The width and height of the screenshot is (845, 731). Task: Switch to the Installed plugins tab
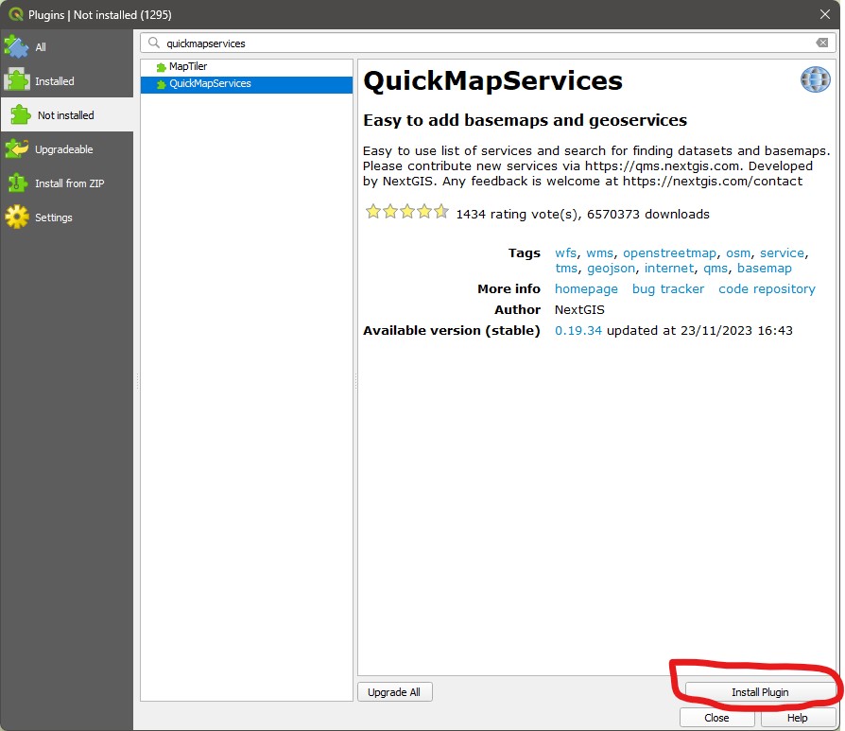pos(67,81)
